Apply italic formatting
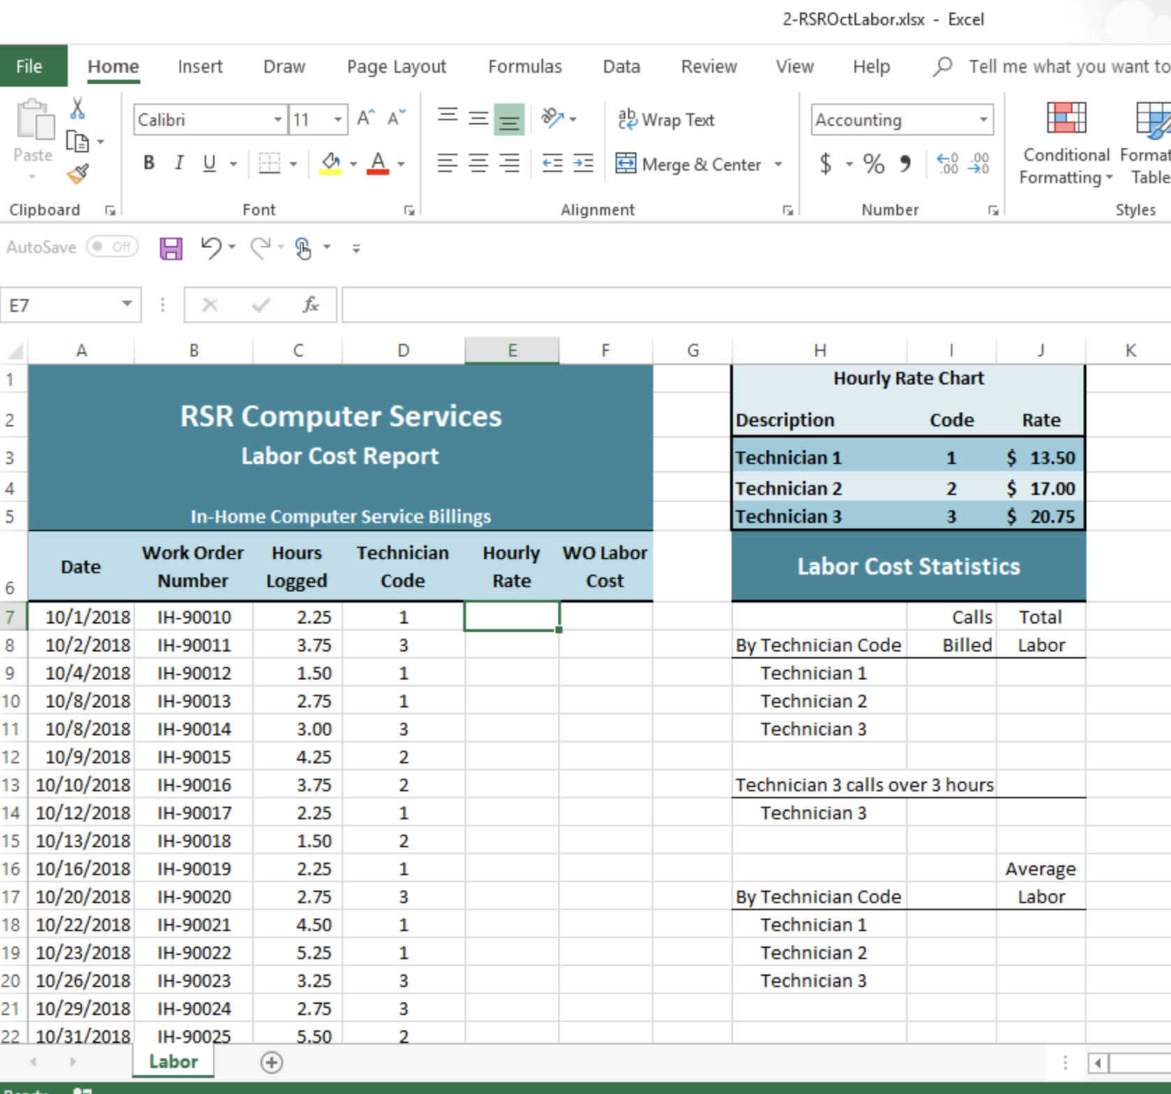 click(179, 163)
